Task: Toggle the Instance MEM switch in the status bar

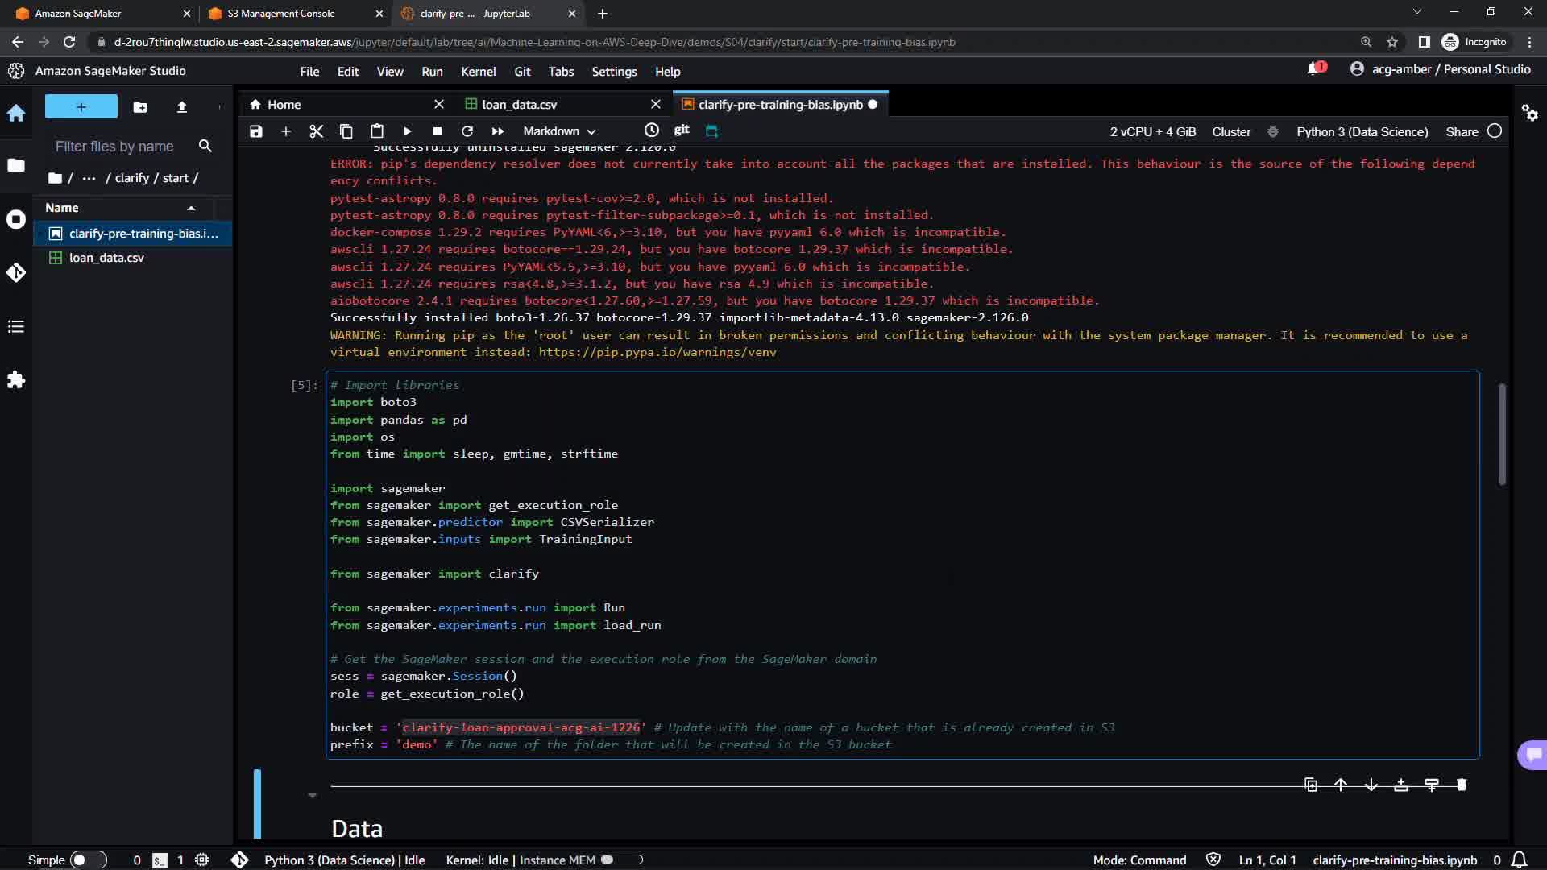Action: (621, 860)
